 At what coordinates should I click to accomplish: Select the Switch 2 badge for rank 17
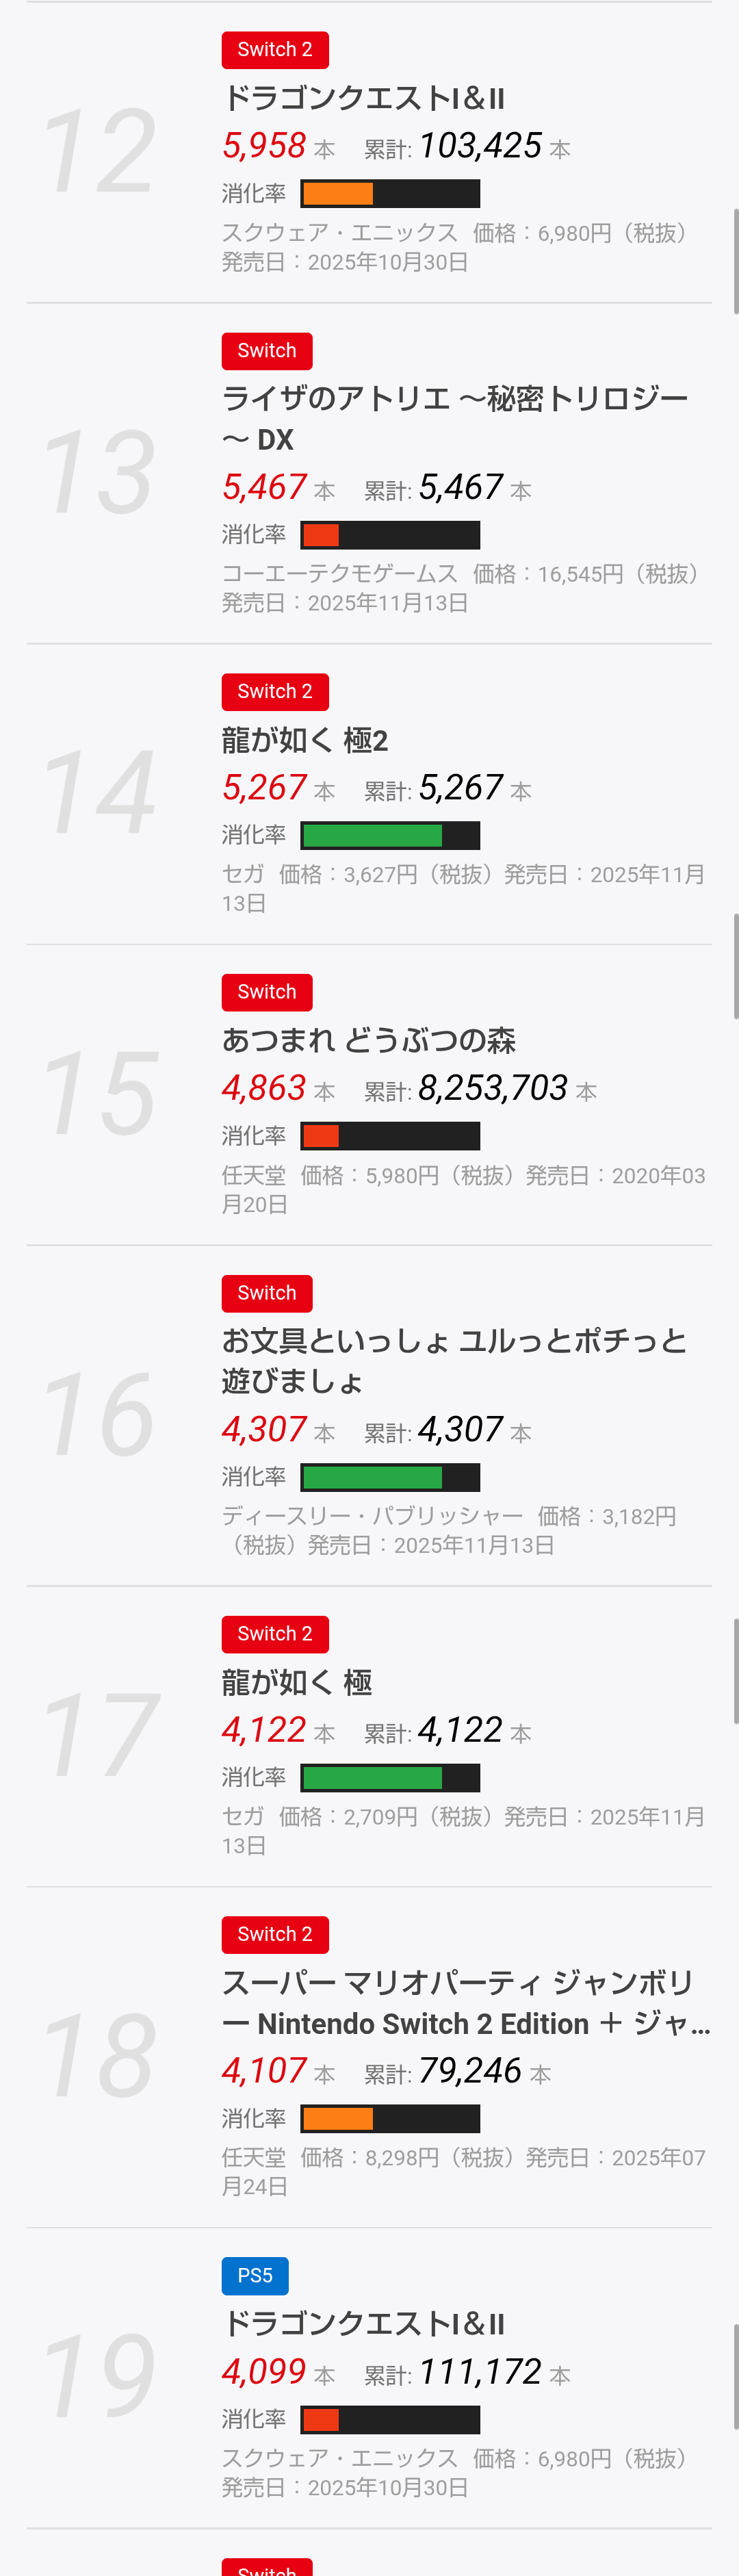pyautogui.click(x=275, y=1634)
